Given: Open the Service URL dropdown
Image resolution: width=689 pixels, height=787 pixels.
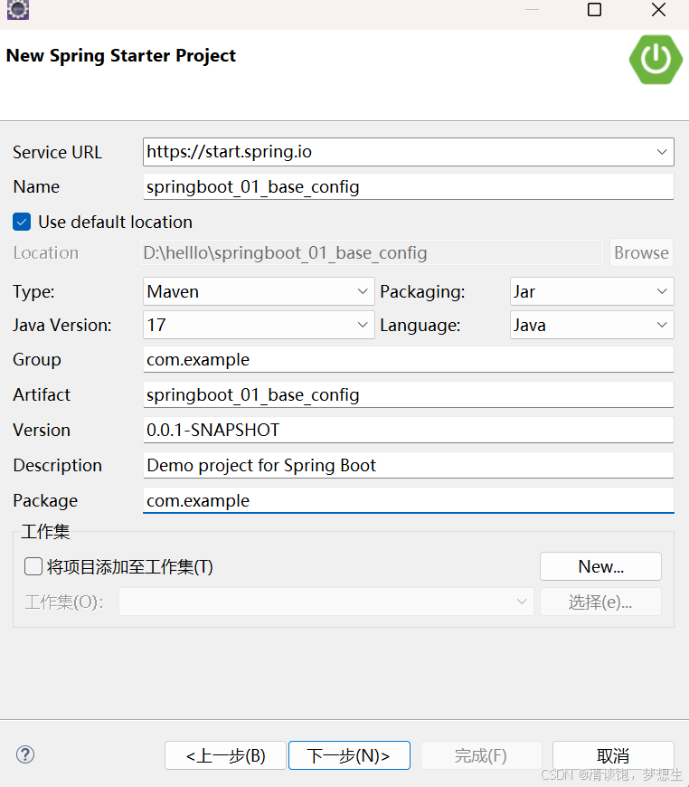Looking at the screenshot, I should [662, 151].
